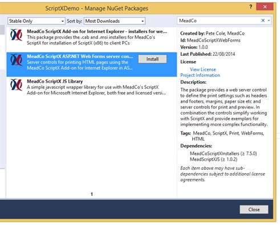Open the Most Downloads sort dropdown

pos(115,21)
